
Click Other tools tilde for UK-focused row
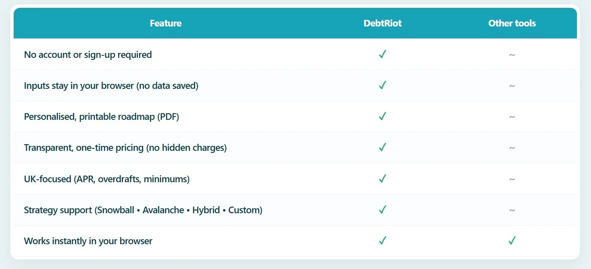click(x=512, y=179)
